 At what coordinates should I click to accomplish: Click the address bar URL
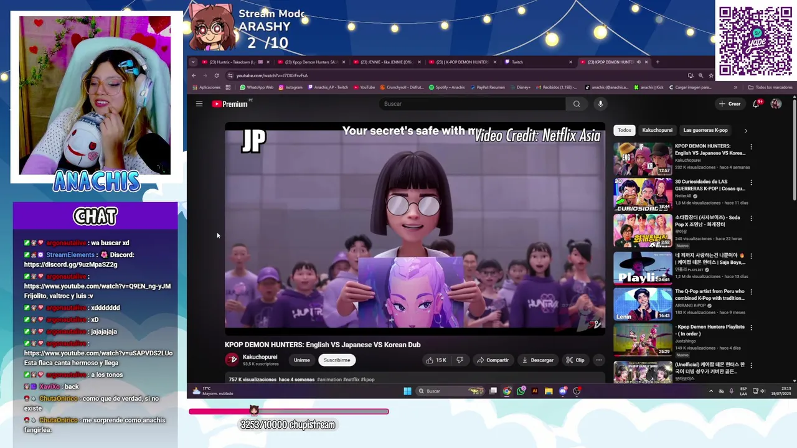pos(272,76)
